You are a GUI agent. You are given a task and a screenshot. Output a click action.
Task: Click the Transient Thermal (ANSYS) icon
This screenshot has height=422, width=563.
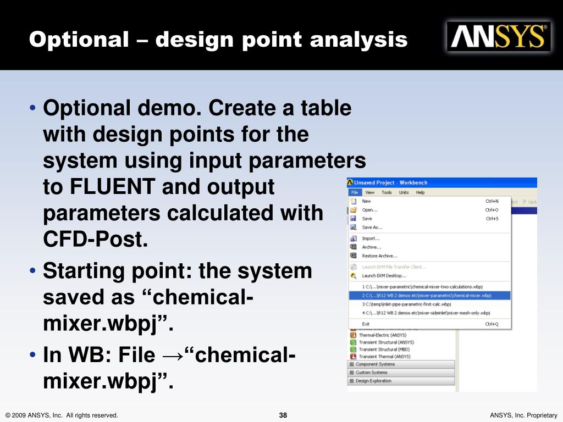click(353, 357)
